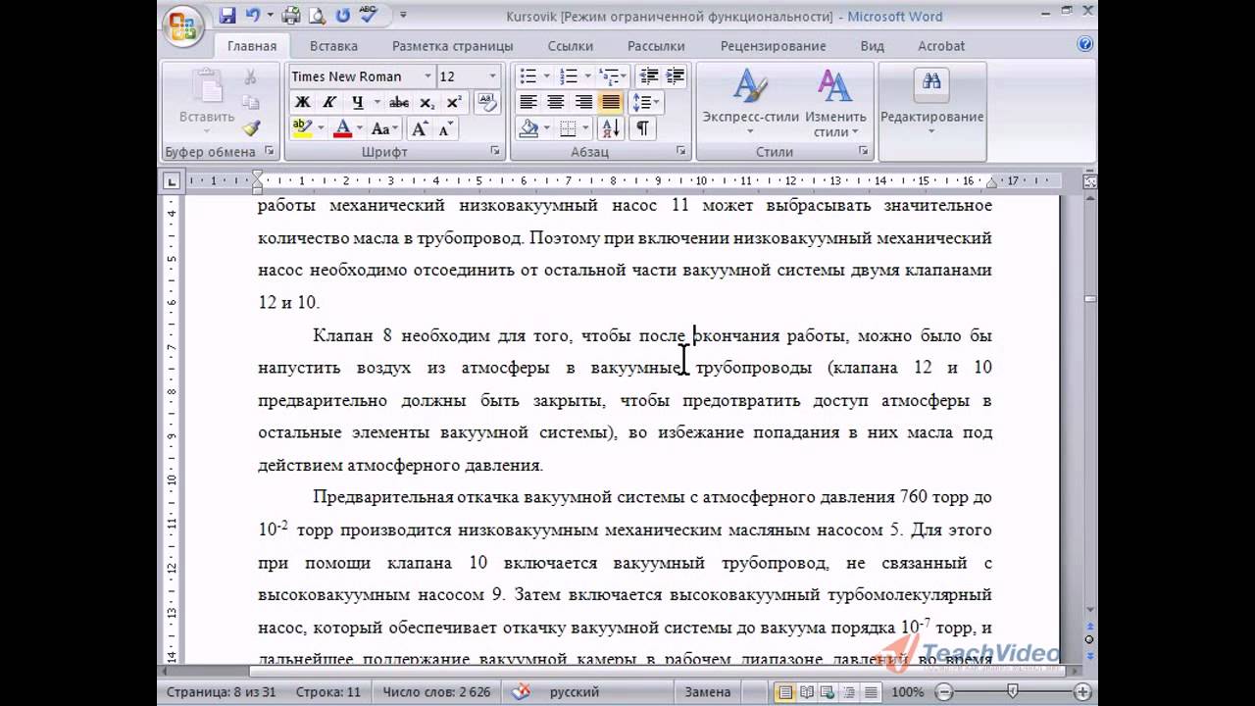
Task: Align text left
Action: pos(528,102)
